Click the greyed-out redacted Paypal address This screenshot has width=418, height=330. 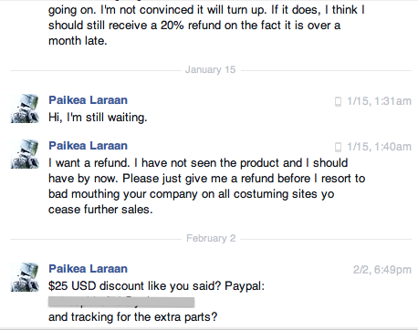pos(121,302)
